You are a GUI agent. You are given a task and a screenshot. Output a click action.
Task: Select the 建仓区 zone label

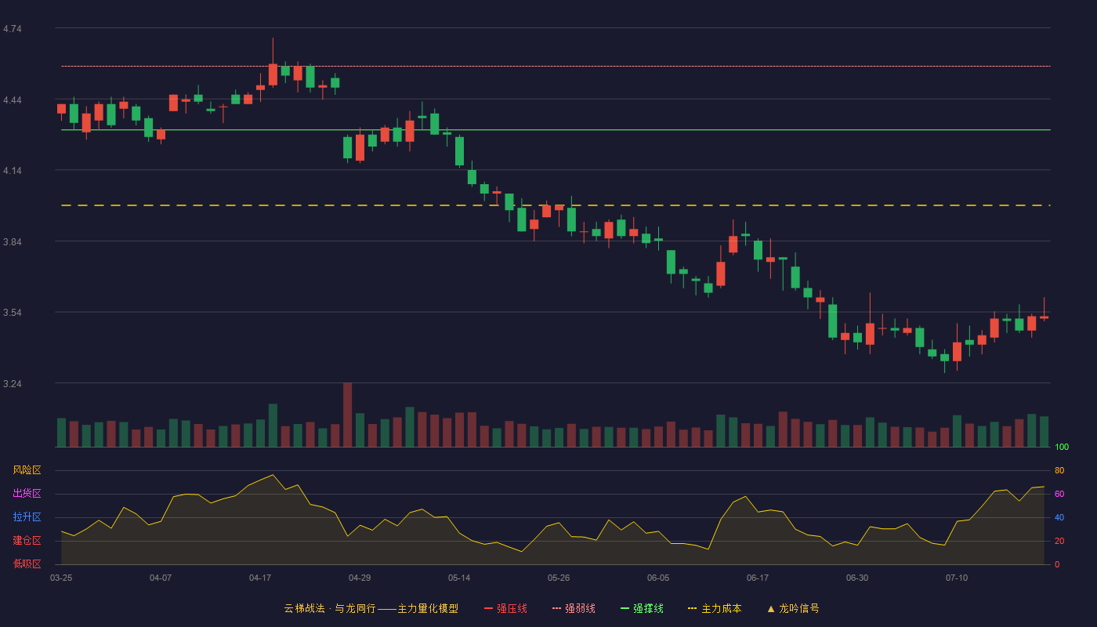tap(27, 541)
